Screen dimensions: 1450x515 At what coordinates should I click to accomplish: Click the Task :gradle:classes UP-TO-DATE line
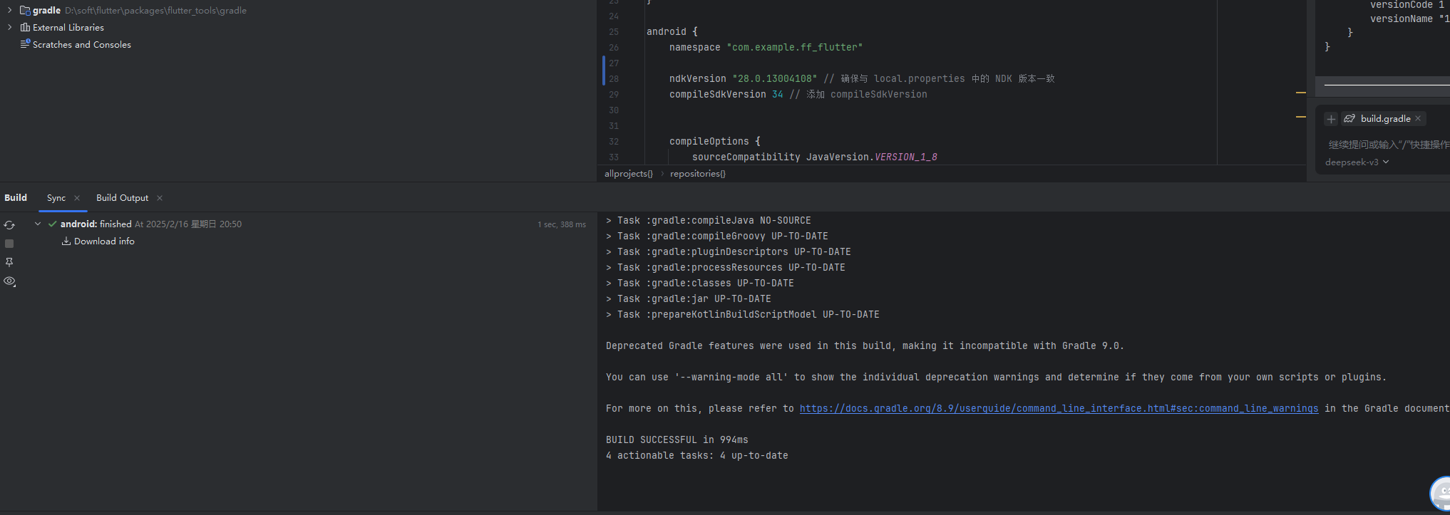point(700,283)
